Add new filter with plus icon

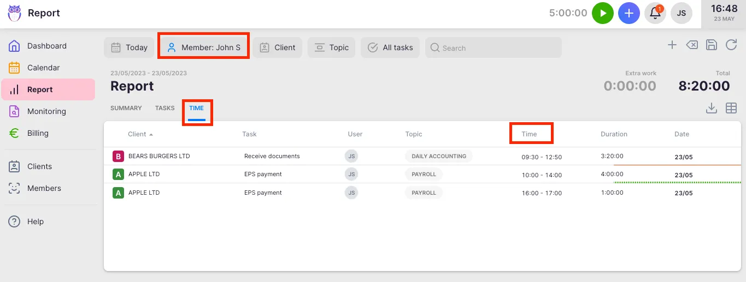click(672, 45)
